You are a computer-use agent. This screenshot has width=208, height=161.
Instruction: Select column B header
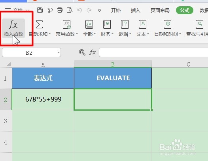click(113, 64)
